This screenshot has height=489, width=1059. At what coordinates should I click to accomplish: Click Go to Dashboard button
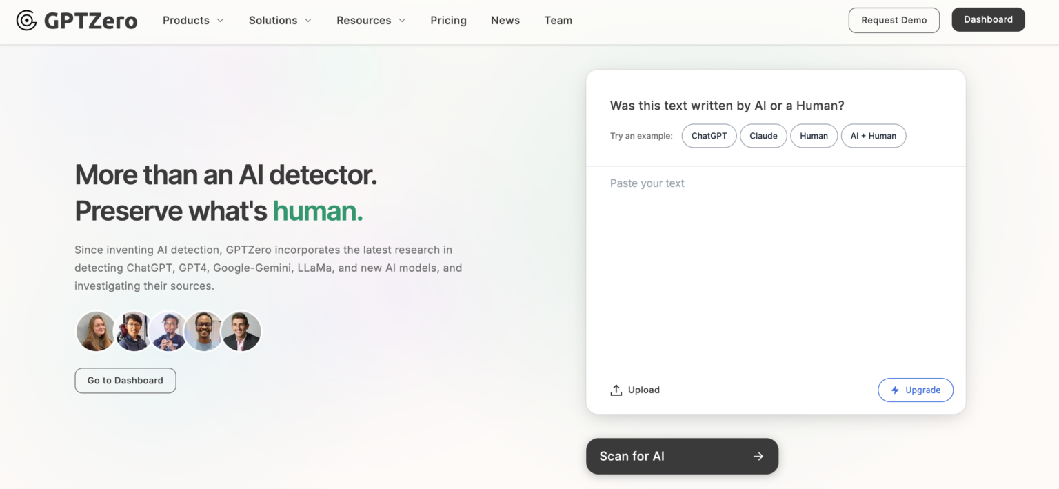(125, 381)
